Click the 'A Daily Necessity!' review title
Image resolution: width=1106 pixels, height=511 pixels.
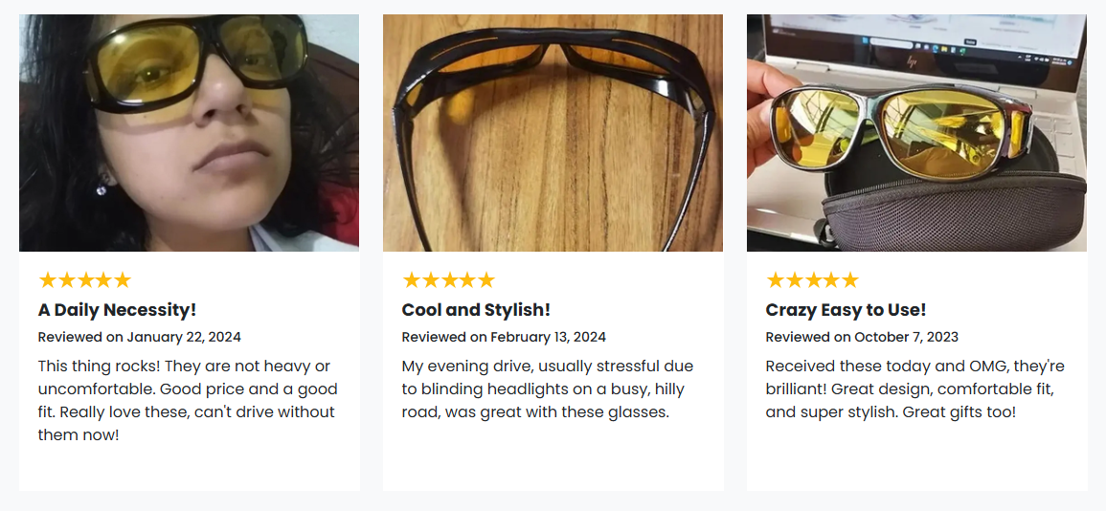[x=117, y=310]
